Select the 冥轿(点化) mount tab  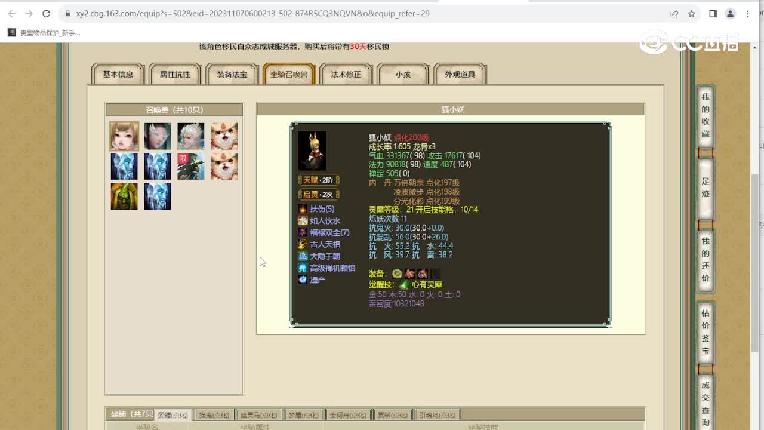(x=392, y=415)
